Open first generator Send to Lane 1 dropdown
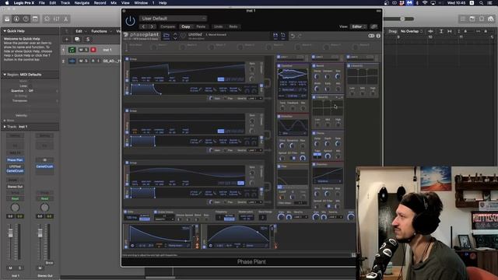This screenshot has width=498, height=280. click(254, 99)
